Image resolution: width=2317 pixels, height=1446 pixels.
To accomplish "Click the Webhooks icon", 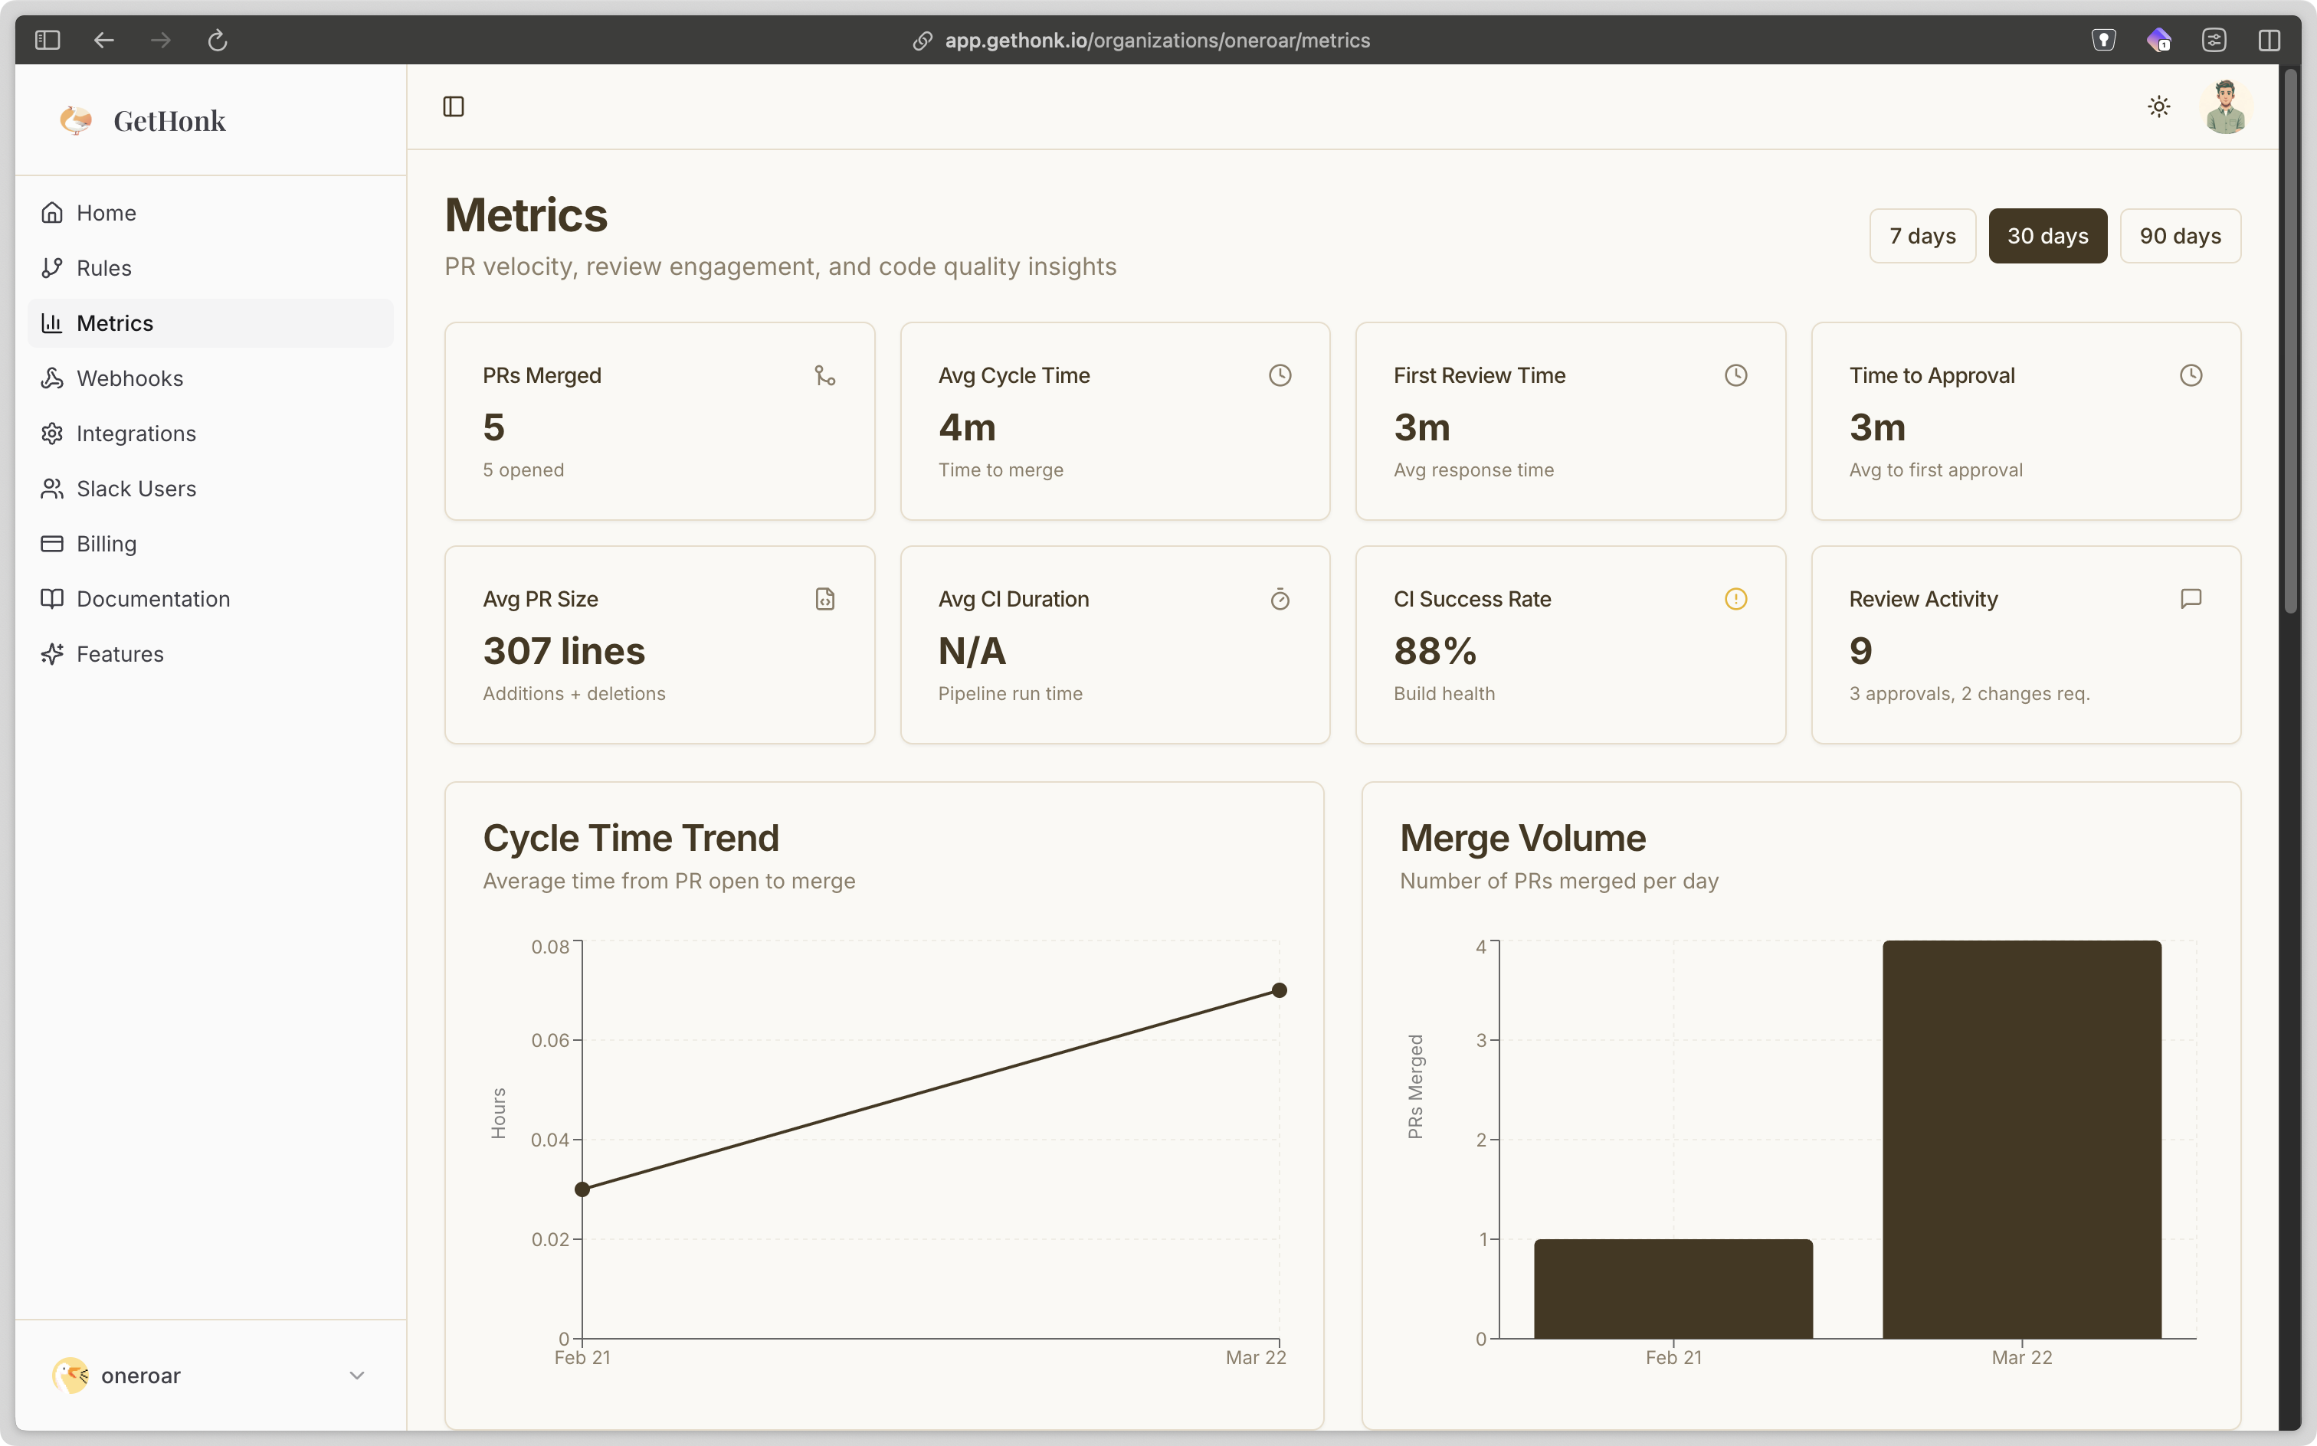I will [x=51, y=378].
